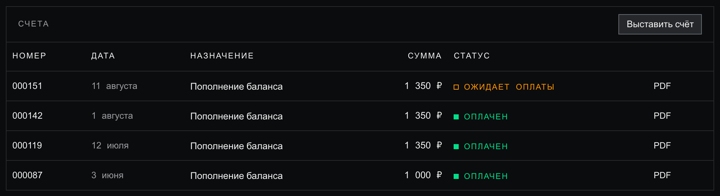Download PDF for invoice 000151
This screenshot has height=196, width=720.
[662, 86]
